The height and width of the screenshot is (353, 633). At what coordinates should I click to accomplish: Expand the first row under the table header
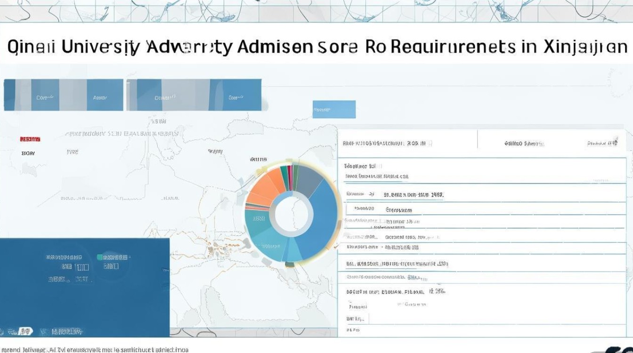(x=363, y=166)
